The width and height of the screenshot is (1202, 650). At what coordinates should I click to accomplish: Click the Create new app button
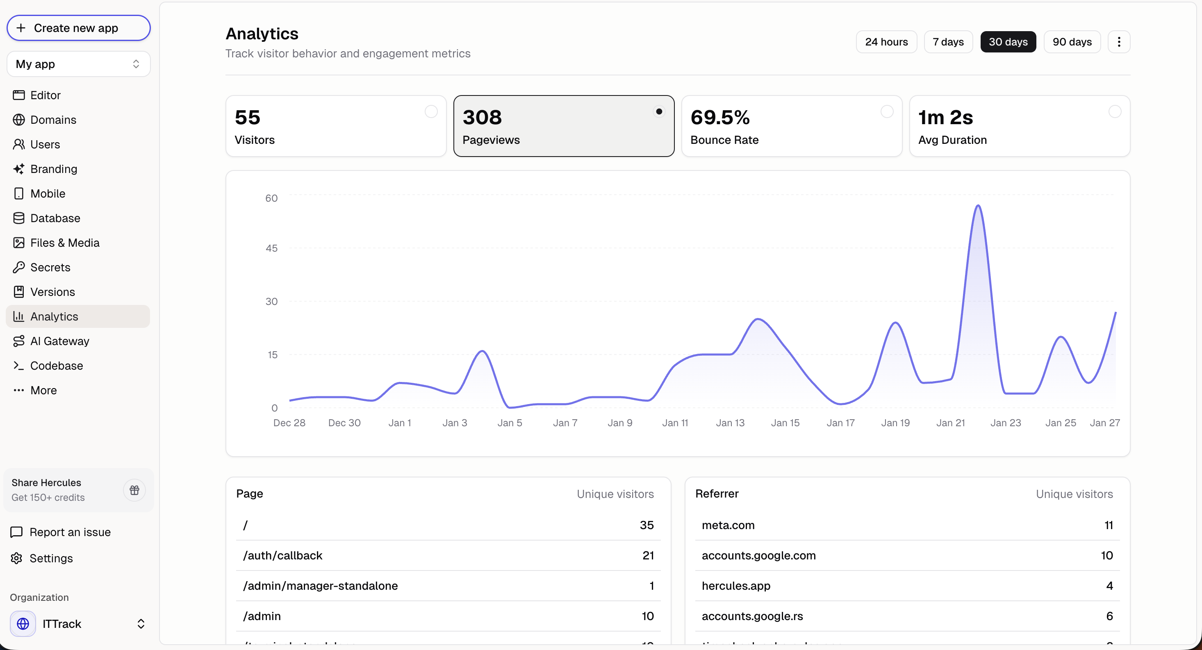(78, 28)
